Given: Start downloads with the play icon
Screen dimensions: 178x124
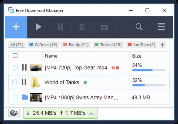Looking at the screenshot, I should 38,27.
